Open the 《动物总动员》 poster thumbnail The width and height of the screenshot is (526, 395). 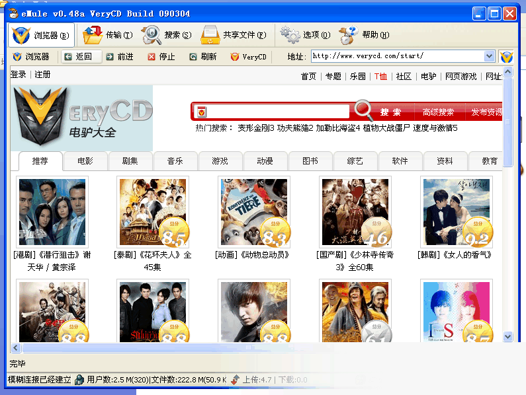click(x=254, y=212)
